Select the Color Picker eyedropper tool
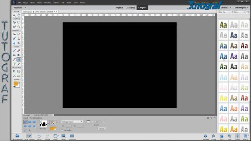The width and height of the screenshot is (251, 141). coord(14,60)
